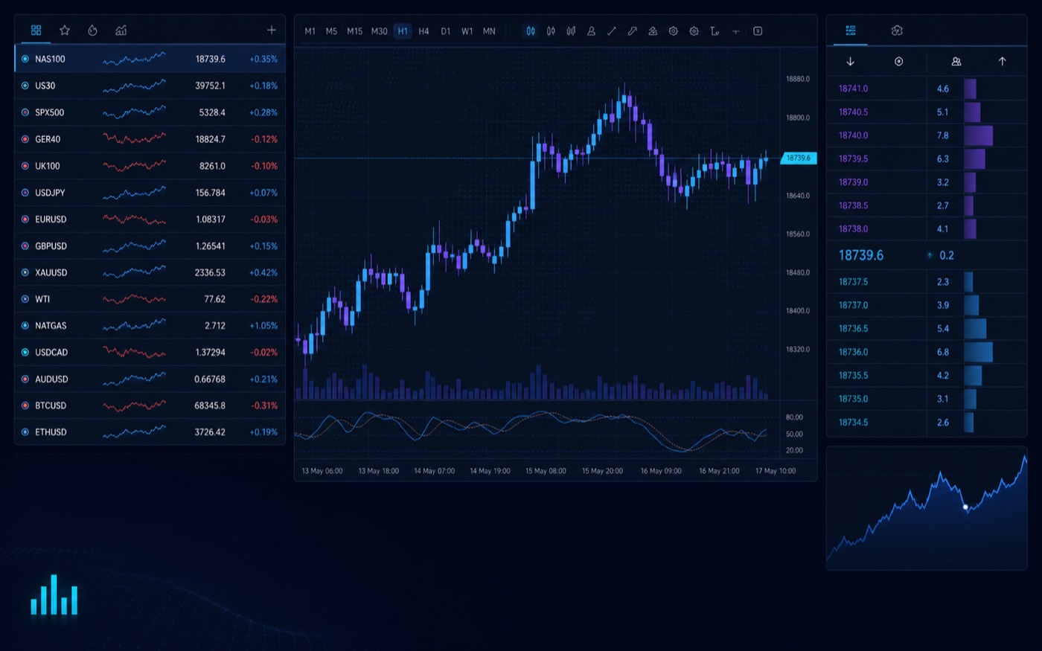Select the trend line drawing tool

click(612, 31)
